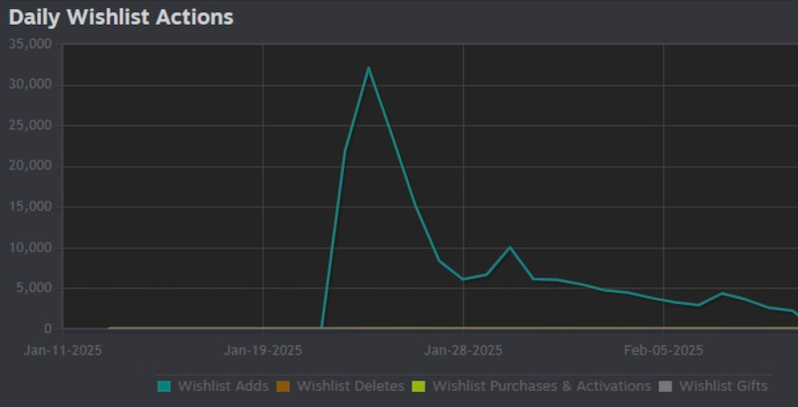Click the gray Wishlist Gifts legend swatch

point(666,386)
